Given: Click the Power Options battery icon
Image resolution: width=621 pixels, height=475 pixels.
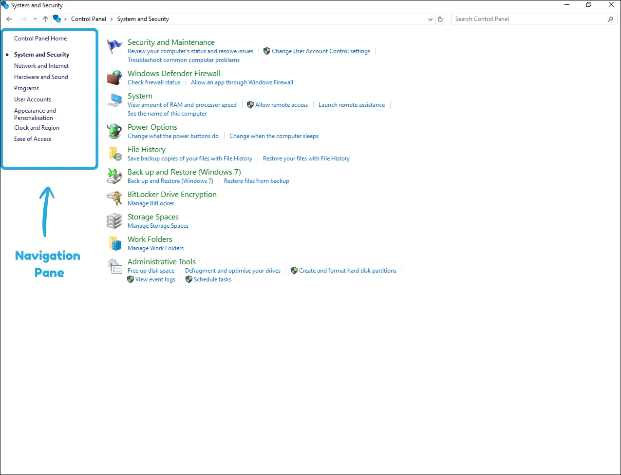Looking at the screenshot, I should 113,131.
